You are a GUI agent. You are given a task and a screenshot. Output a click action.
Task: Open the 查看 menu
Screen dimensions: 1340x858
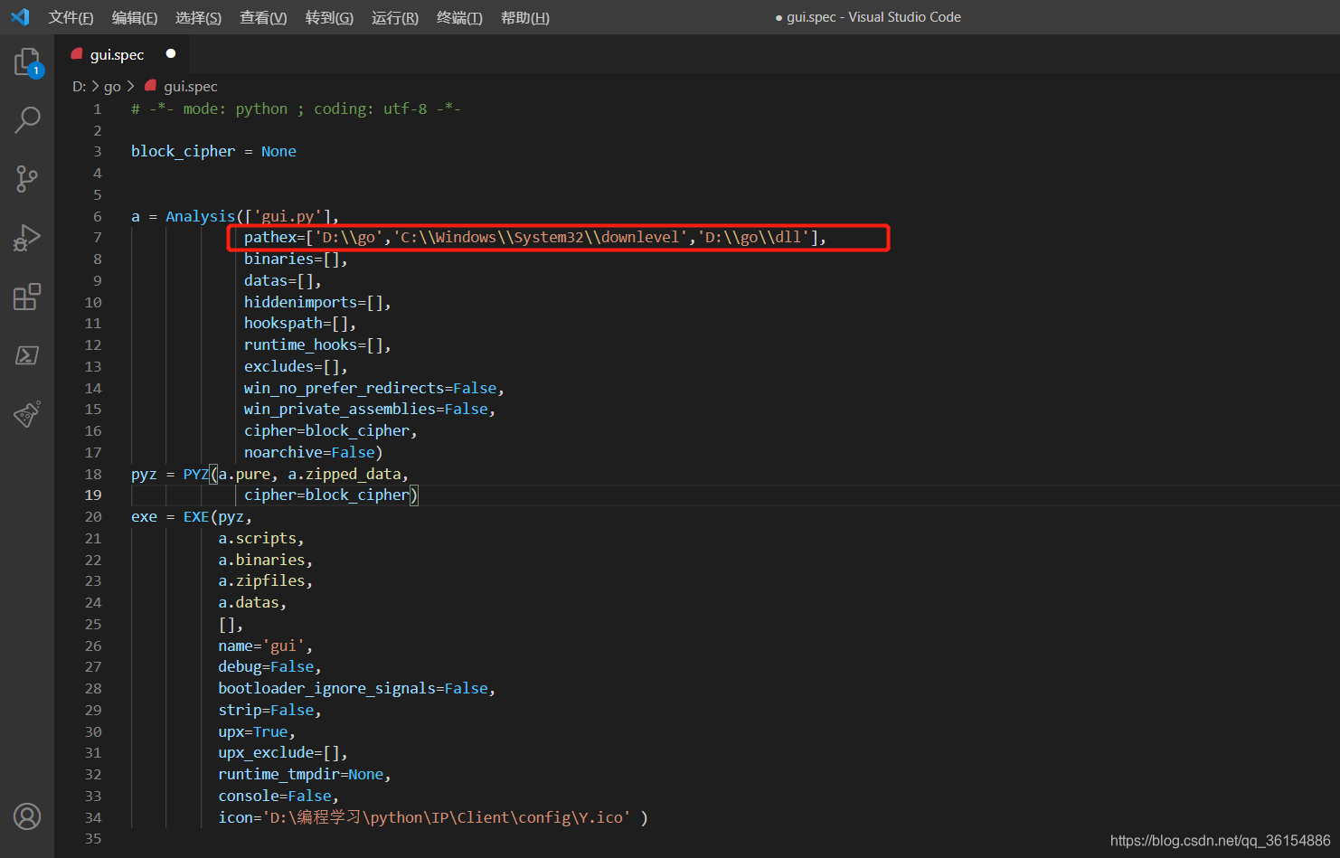[262, 17]
